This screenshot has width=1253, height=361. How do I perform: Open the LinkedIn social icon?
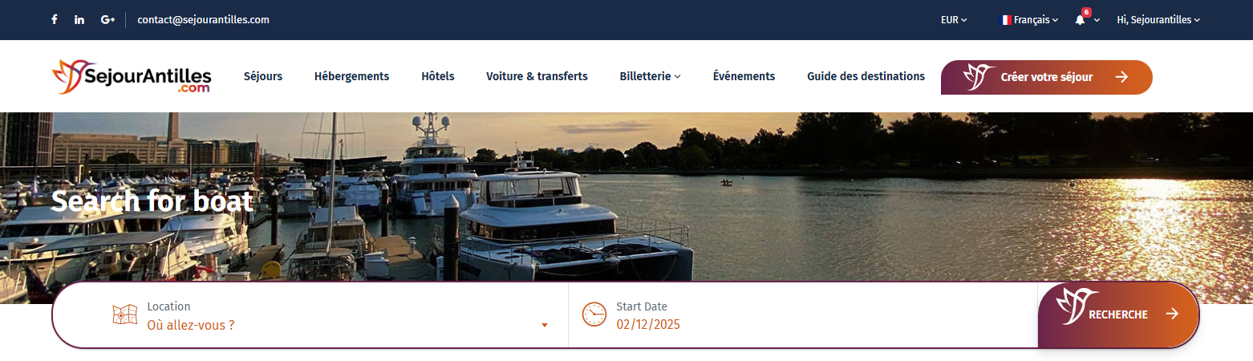coord(79,19)
